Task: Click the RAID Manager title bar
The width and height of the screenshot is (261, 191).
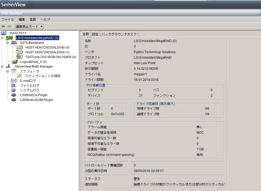Action: 130,13
